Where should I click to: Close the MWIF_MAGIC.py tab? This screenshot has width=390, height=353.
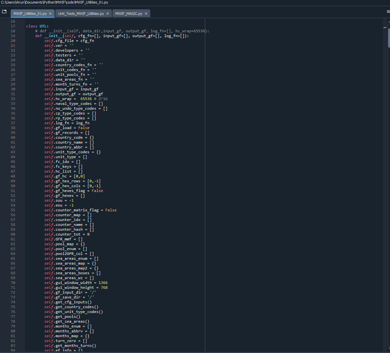146,14
